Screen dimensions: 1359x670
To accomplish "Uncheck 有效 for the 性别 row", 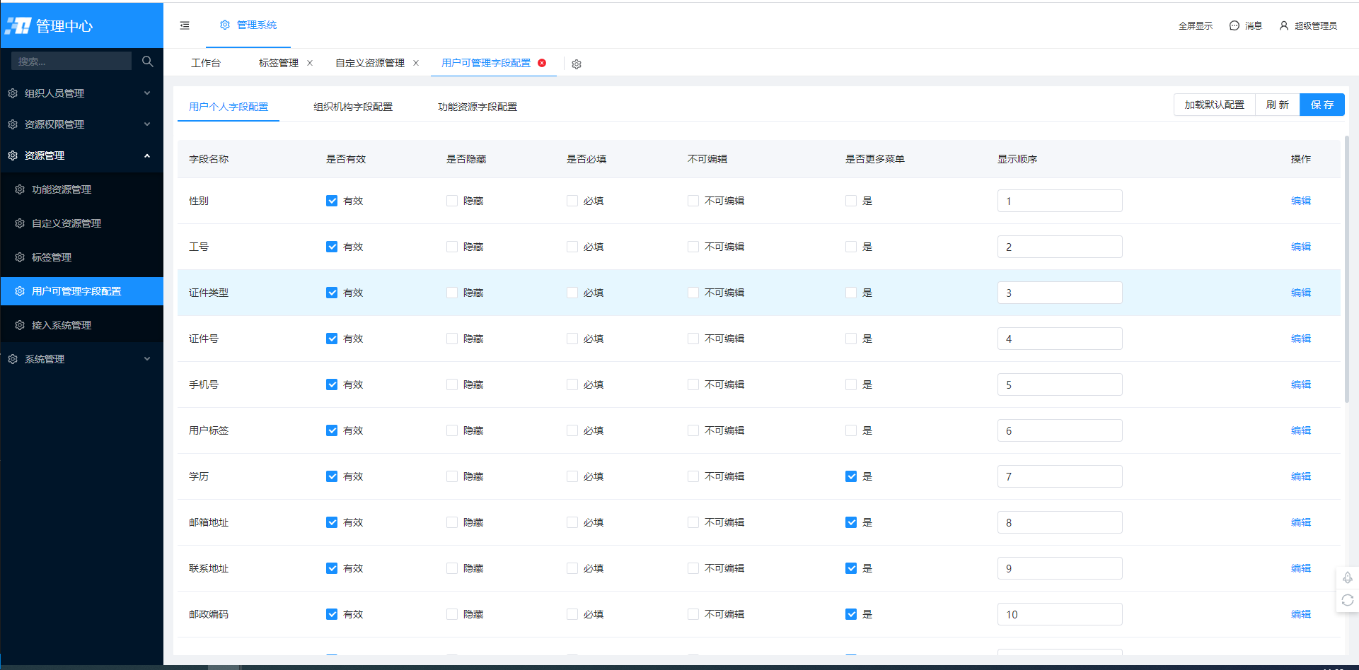I will 332,201.
